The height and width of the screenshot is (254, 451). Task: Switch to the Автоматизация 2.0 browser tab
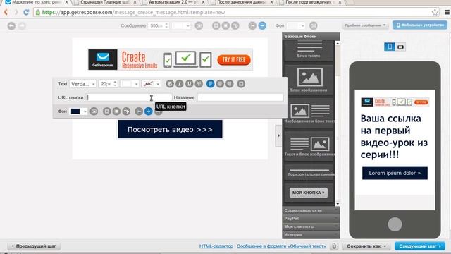173,2
